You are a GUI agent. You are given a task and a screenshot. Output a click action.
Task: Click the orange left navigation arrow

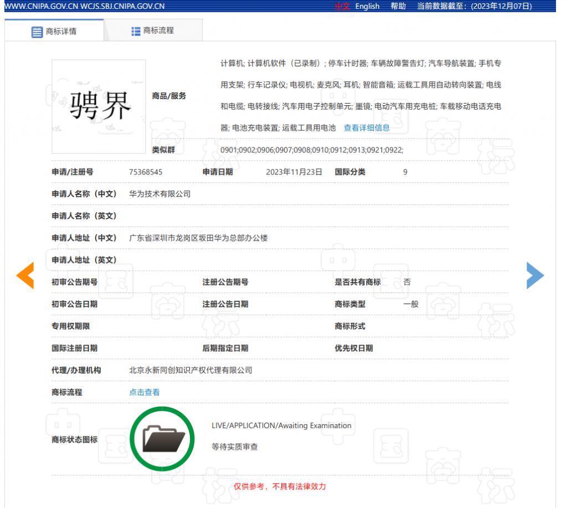[x=25, y=275]
